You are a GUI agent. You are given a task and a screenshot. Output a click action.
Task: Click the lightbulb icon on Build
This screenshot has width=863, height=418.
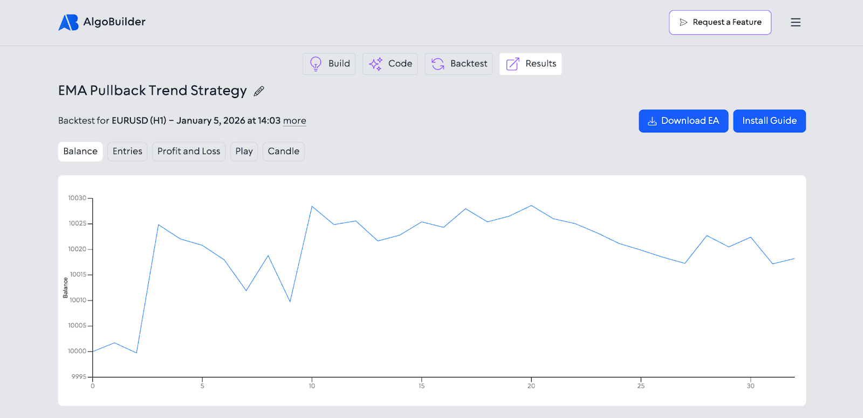click(316, 64)
